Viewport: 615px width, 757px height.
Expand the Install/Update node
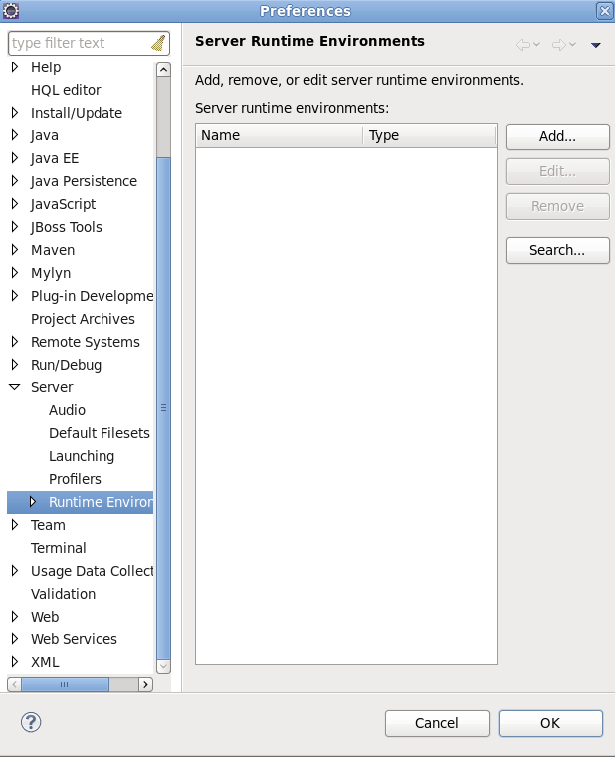click(x=15, y=113)
